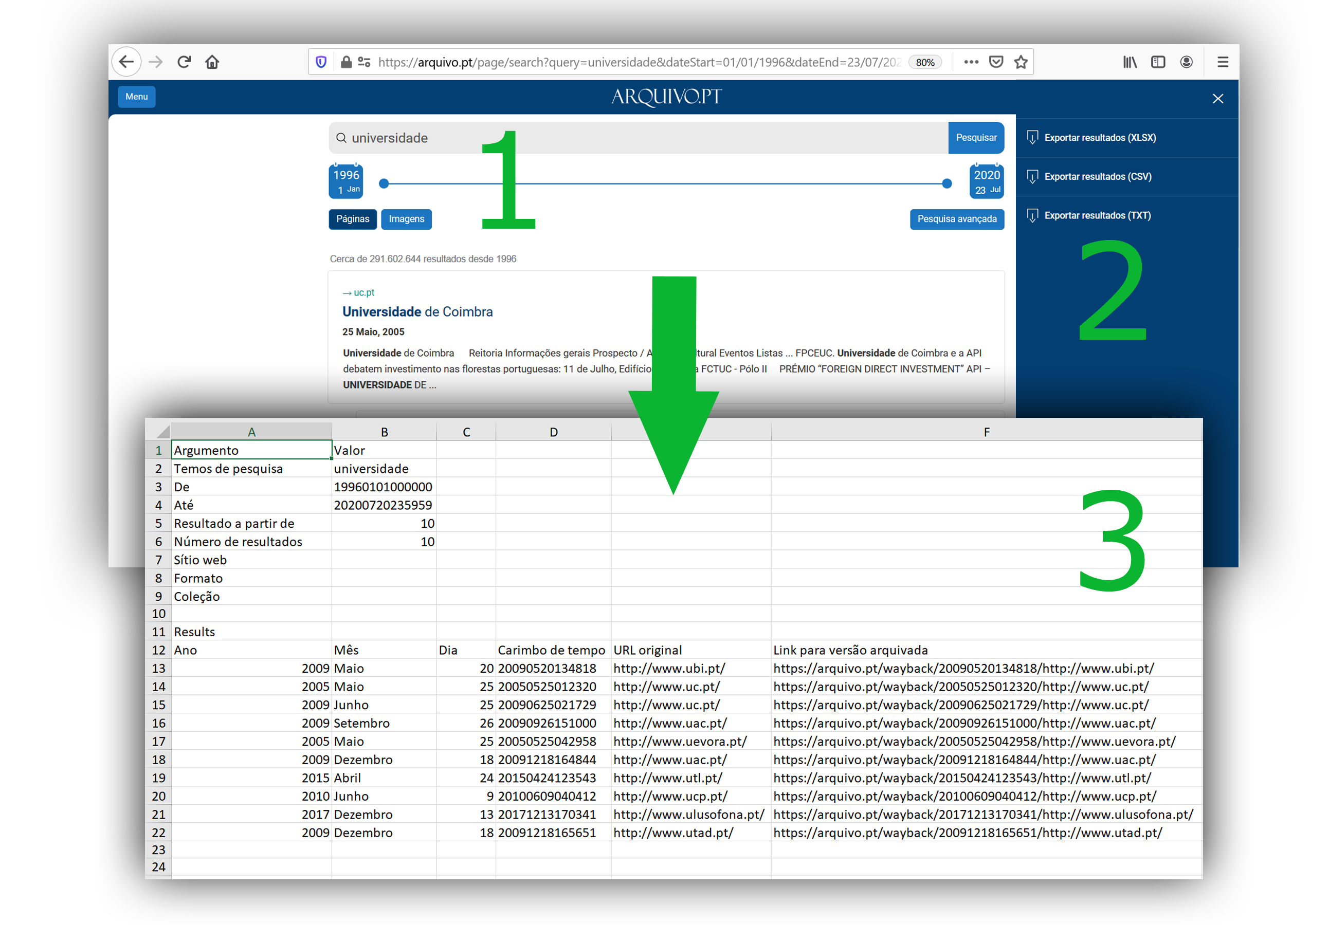
Task: Click the Pesquisar button
Action: click(976, 138)
